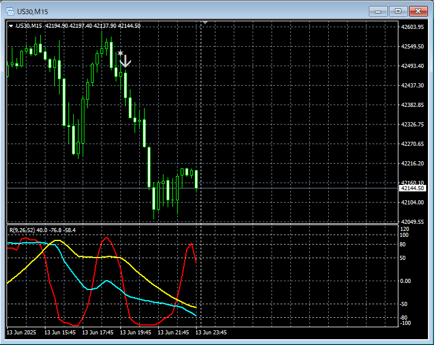Click the 13 Jun 23:45 time label
Image resolution: width=435 pixels, height=345 pixels.
pos(211,332)
